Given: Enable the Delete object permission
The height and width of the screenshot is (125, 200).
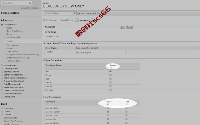Looking at the screenshot, I should pyautogui.click(x=110, y=82).
